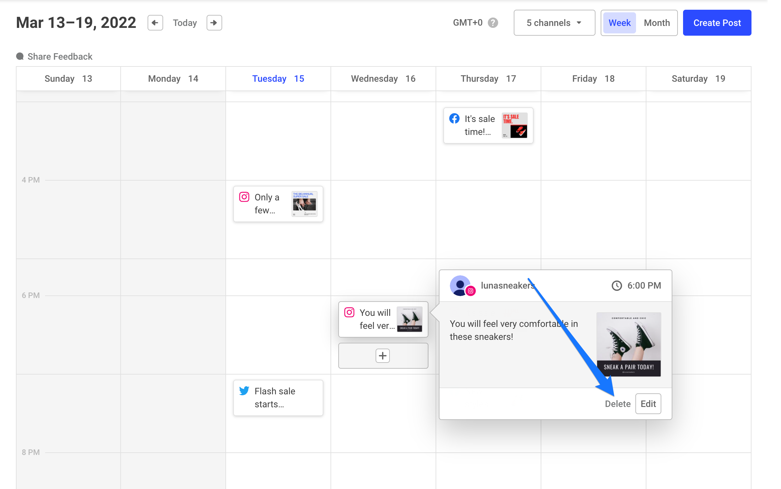The width and height of the screenshot is (781, 489).
Task: Click the Facebook icon on the sale post
Action: point(454,119)
